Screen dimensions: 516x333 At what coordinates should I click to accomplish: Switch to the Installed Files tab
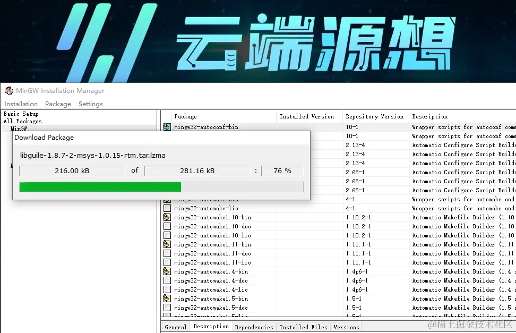303,327
